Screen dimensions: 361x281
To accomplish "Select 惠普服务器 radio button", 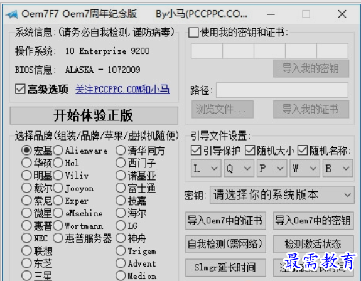I will tap(58, 238).
